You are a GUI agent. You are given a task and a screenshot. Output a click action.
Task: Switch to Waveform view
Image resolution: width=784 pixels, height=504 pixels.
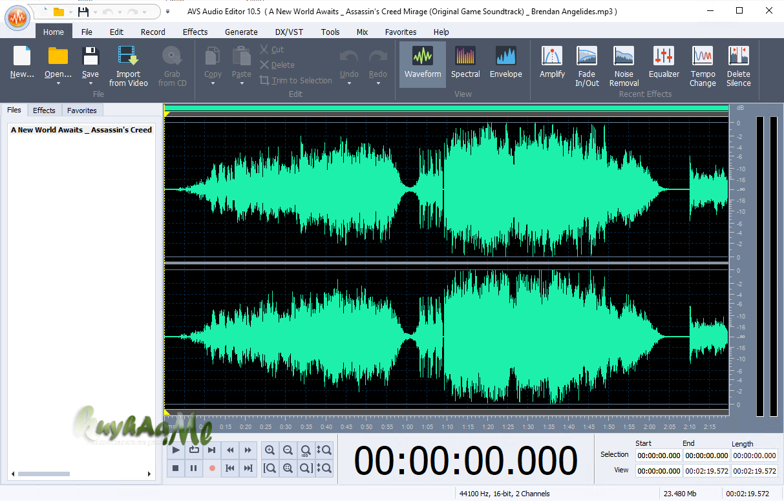[423, 63]
